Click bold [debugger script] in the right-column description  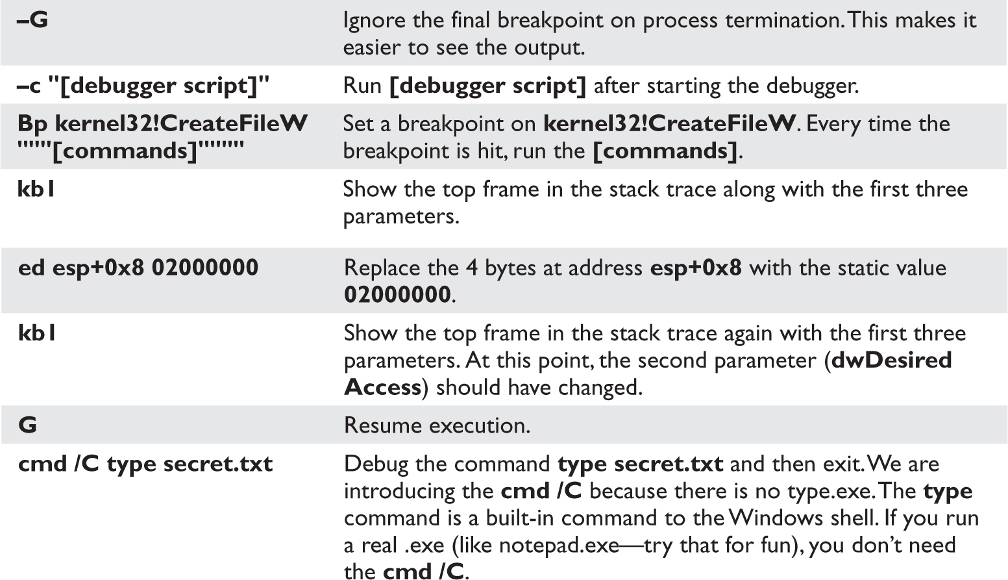tap(487, 86)
